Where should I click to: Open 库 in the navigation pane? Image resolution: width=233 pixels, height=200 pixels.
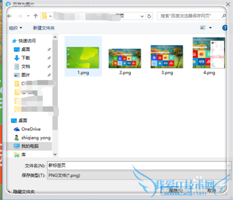[x=23, y=155]
